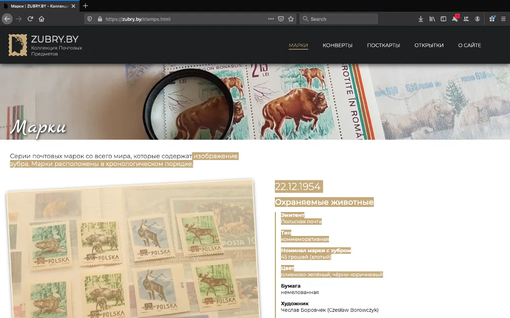Open the extension icon with red badge

[455, 18]
